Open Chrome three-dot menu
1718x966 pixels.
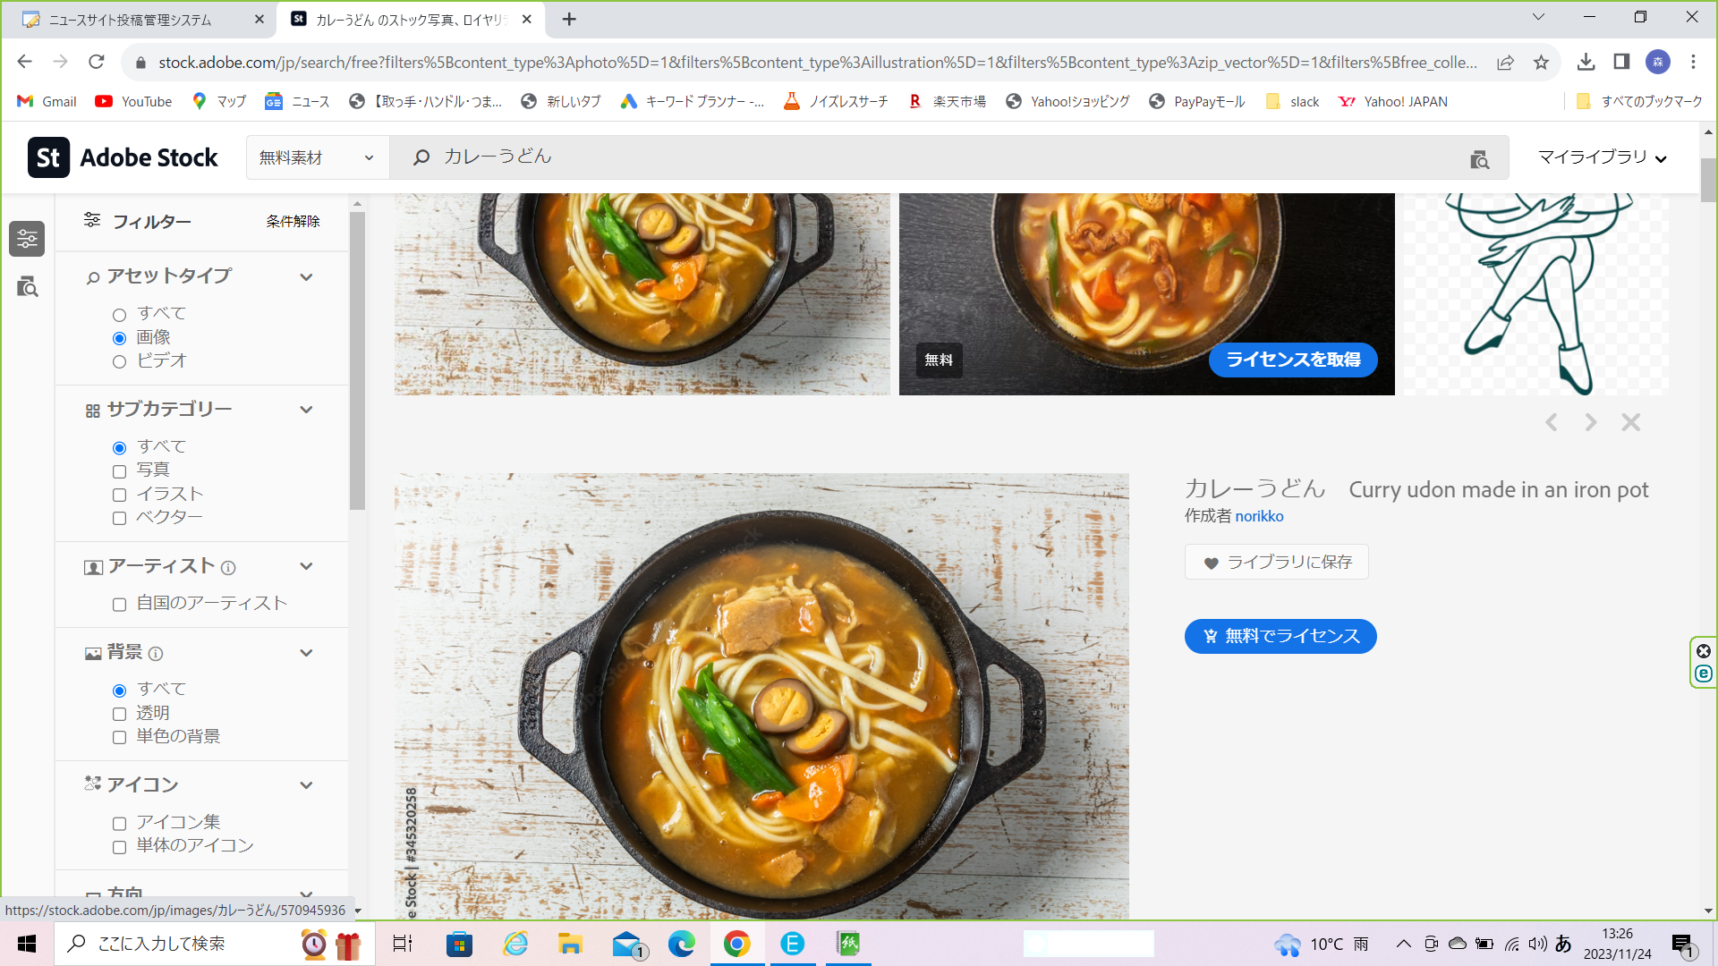(1693, 62)
